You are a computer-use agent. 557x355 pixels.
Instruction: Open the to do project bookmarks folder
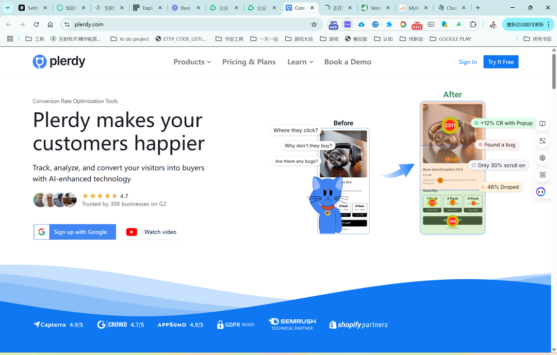(x=129, y=39)
